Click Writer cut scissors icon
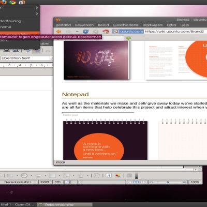The width and height of the screenshot is (207, 207). pos(48,51)
